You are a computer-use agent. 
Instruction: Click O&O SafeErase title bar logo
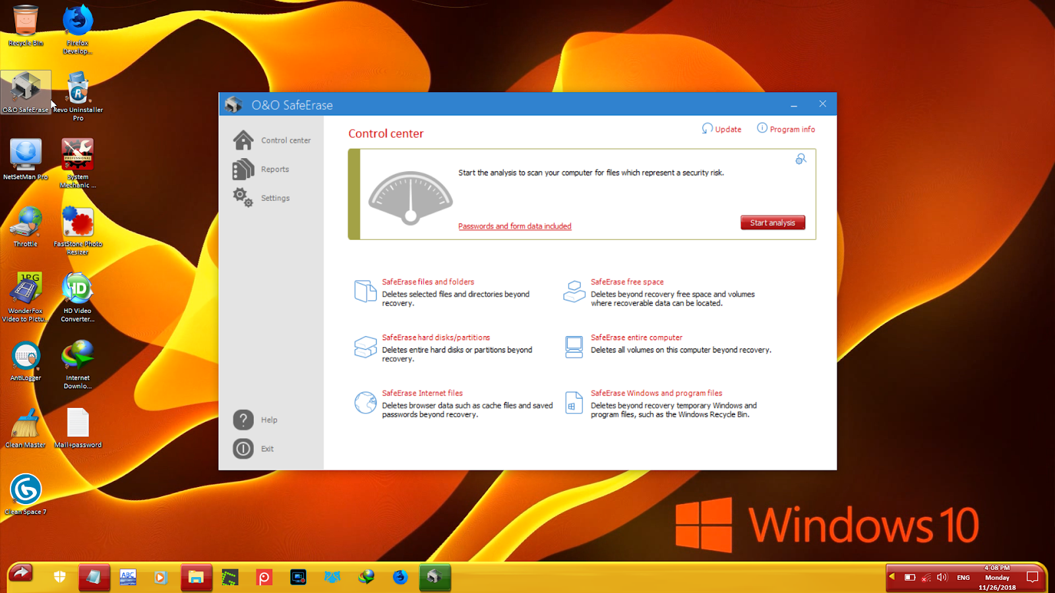pyautogui.click(x=233, y=104)
